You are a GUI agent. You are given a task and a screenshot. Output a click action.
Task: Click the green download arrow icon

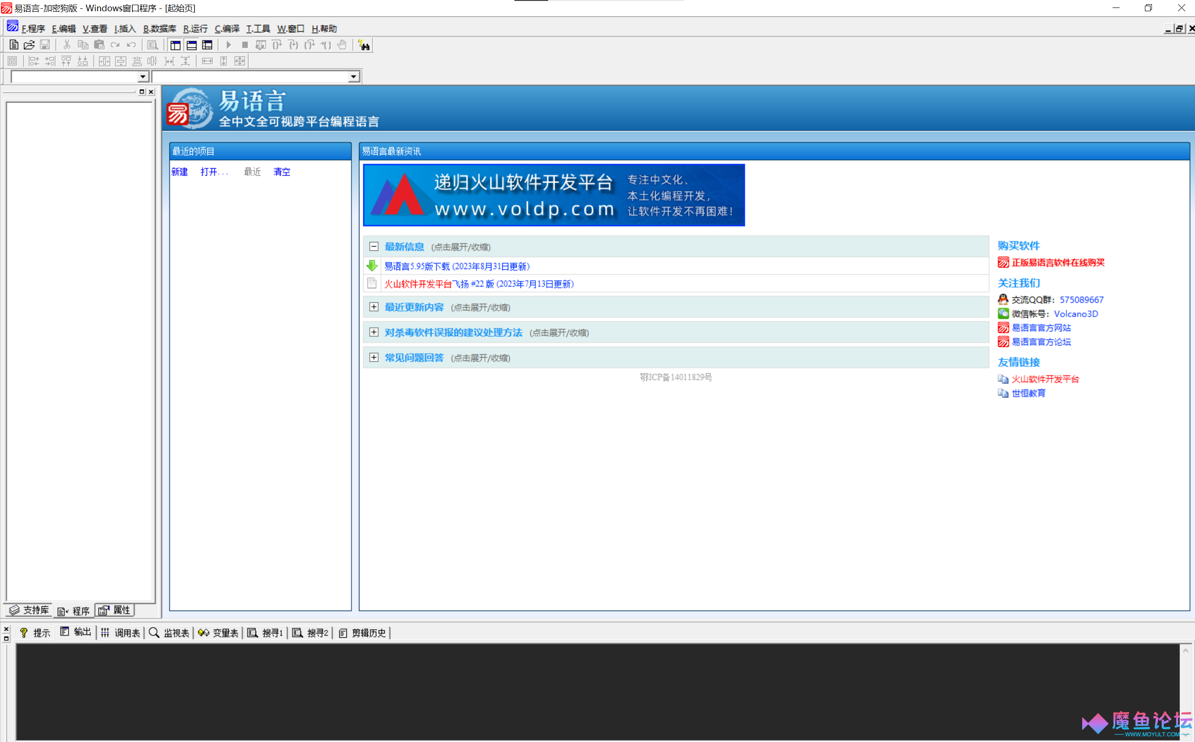click(372, 266)
